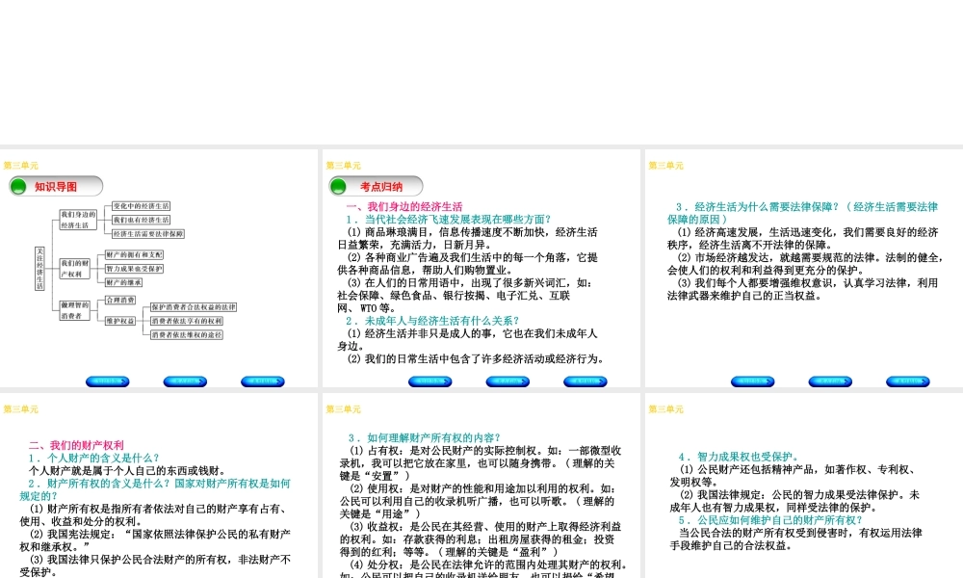Select mind map node 我们的财产权利
The width and height of the screenshot is (963, 578).
tap(74, 269)
